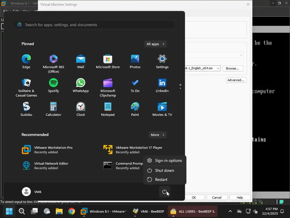Click the Start menu power button
The height and width of the screenshot is (218, 290).
[165, 192]
